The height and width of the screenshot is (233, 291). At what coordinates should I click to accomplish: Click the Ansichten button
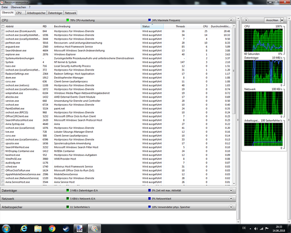coord(272,20)
